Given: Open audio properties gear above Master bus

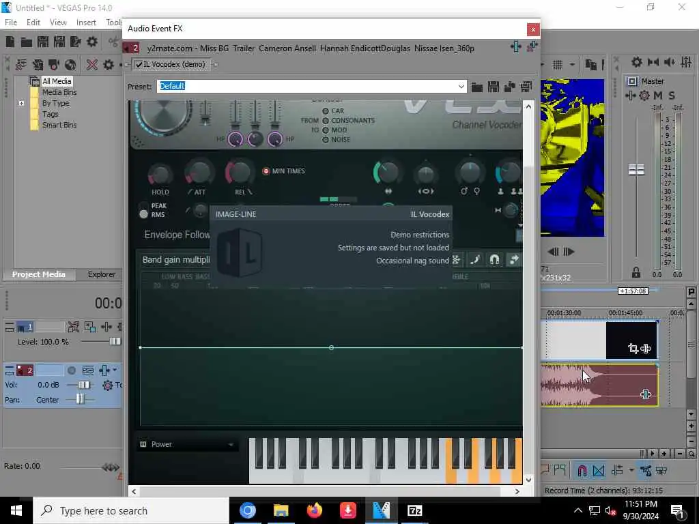Looking at the screenshot, I should coord(637,62).
